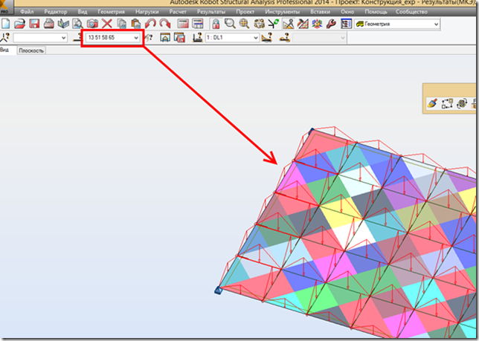Screen dimensions: 479x341
Task: Open the red calculator icon
Action: pyautogui.click(x=183, y=24)
